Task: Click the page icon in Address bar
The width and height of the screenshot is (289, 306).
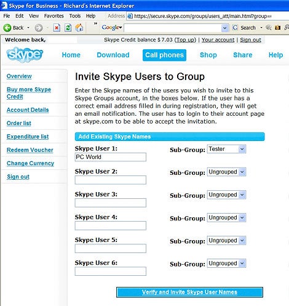Action: (x=130, y=16)
